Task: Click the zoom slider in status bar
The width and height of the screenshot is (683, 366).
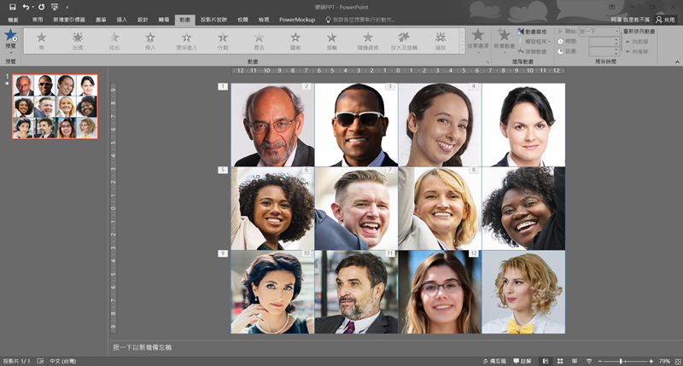Action: click(621, 361)
